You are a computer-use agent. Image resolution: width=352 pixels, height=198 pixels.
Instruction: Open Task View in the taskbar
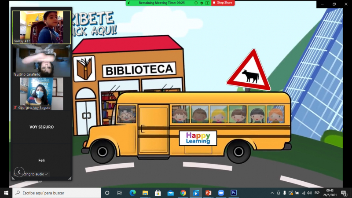pyautogui.click(x=119, y=193)
